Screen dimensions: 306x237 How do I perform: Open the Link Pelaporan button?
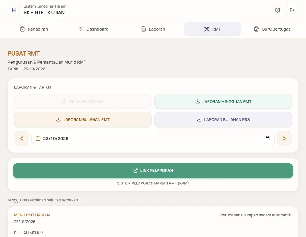pos(153,171)
